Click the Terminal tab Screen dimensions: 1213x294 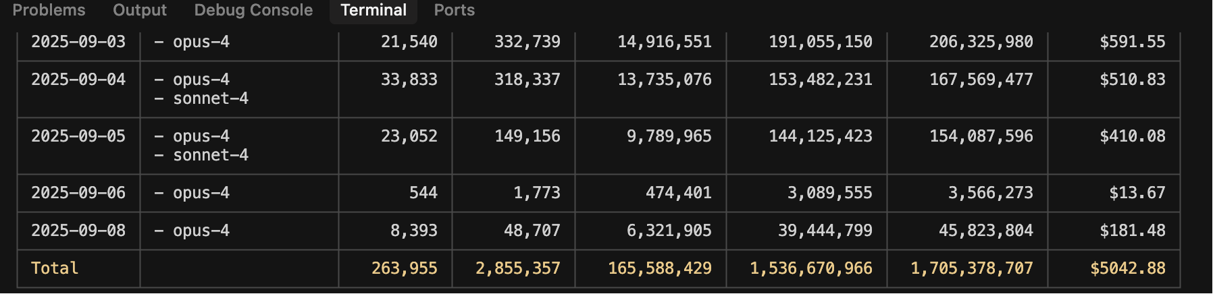(373, 10)
